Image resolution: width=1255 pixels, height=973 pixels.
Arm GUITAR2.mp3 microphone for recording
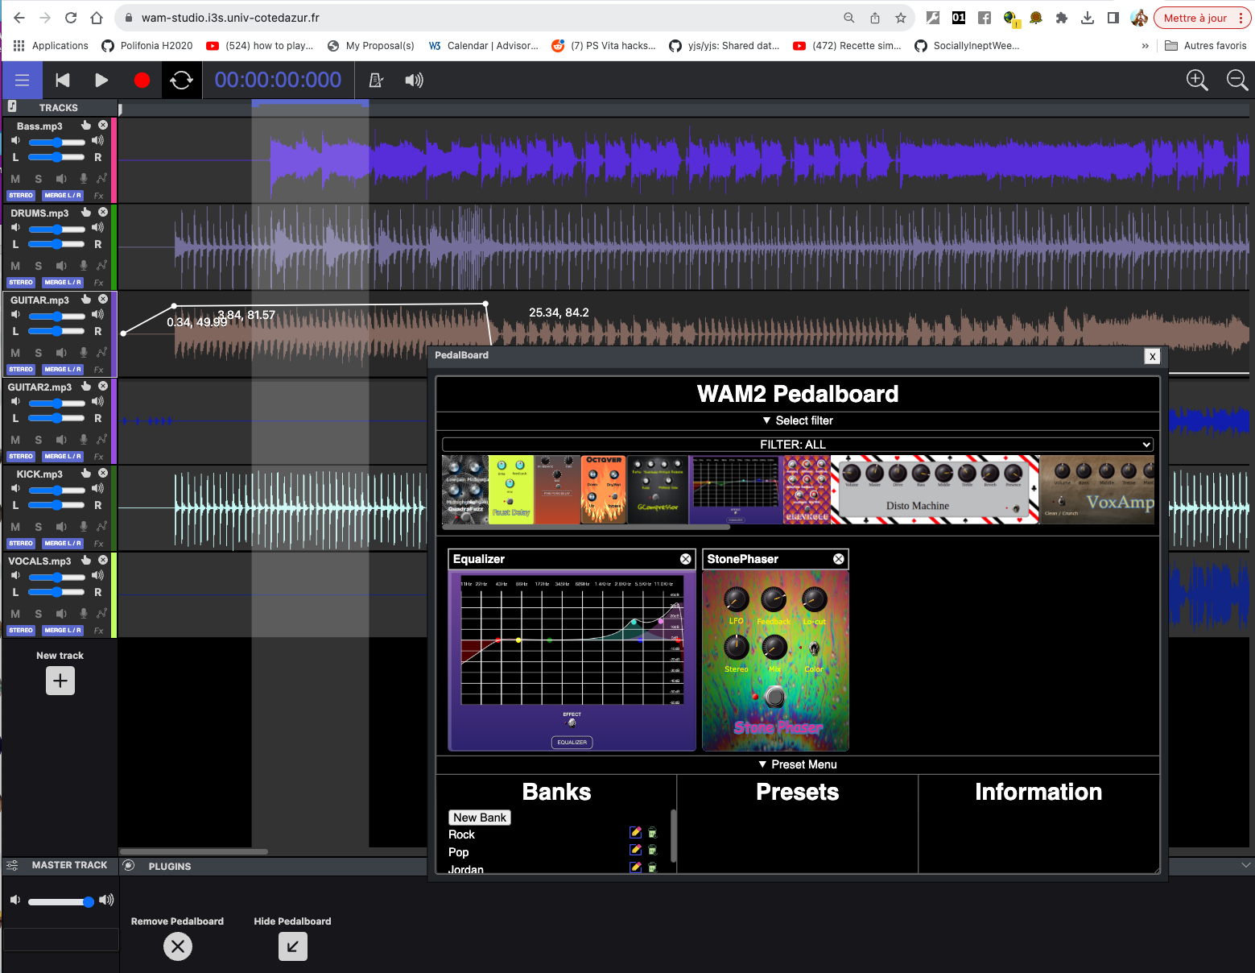coord(83,440)
